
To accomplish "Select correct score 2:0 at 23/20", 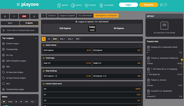I will tap(92, 89).
